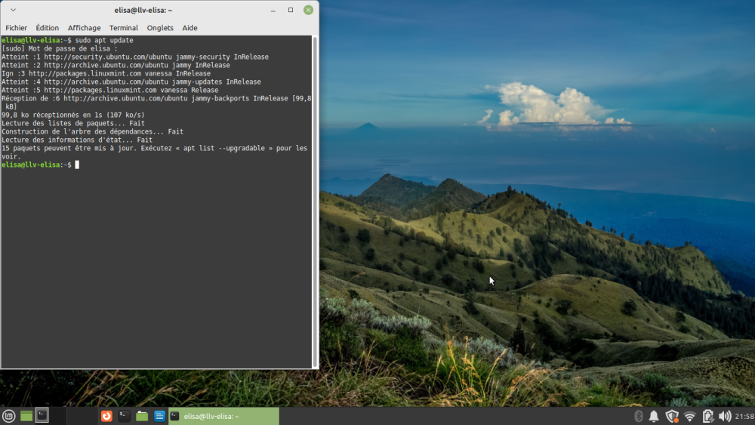
Task: Open the Aide menu
Action: [190, 28]
